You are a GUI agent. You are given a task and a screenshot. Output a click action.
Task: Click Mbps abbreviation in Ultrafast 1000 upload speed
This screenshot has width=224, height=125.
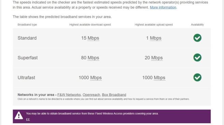click(159, 78)
